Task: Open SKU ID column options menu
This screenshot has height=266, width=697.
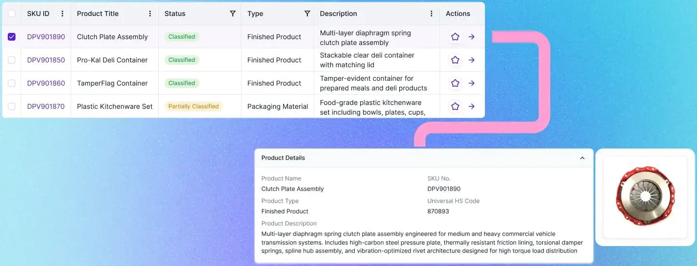Action: click(x=62, y=14)
